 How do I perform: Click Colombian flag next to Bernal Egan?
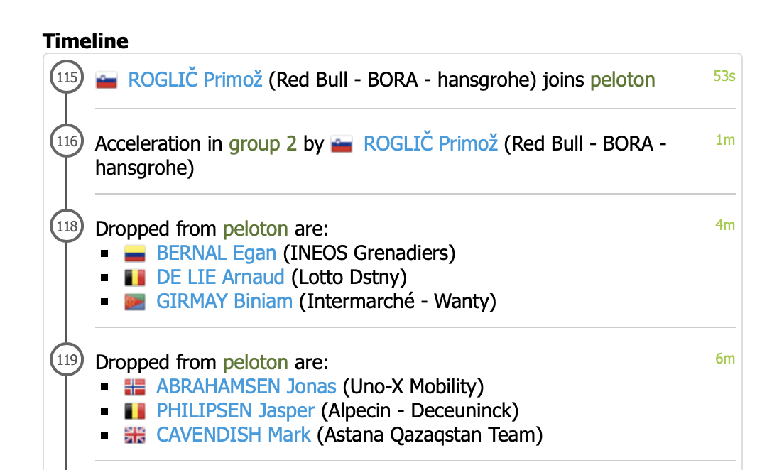point(135,253)
